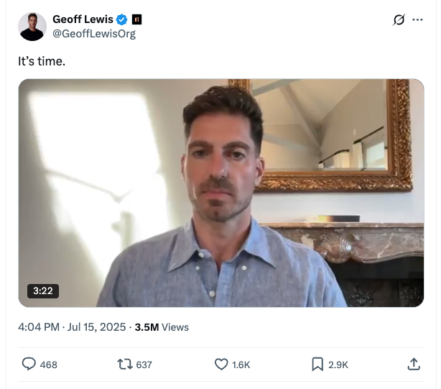The image size is (441, 389).
Task: Open the share menu via upload arrow icon
Action: tap(414, 365)
